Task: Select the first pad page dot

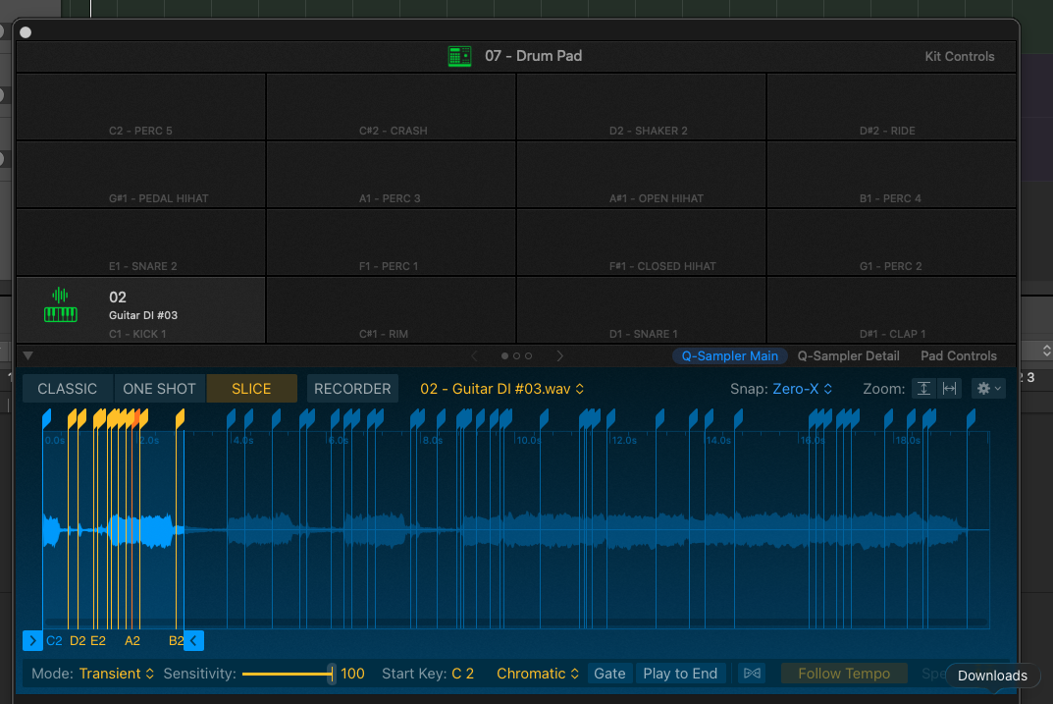Action: coord(504,356)
